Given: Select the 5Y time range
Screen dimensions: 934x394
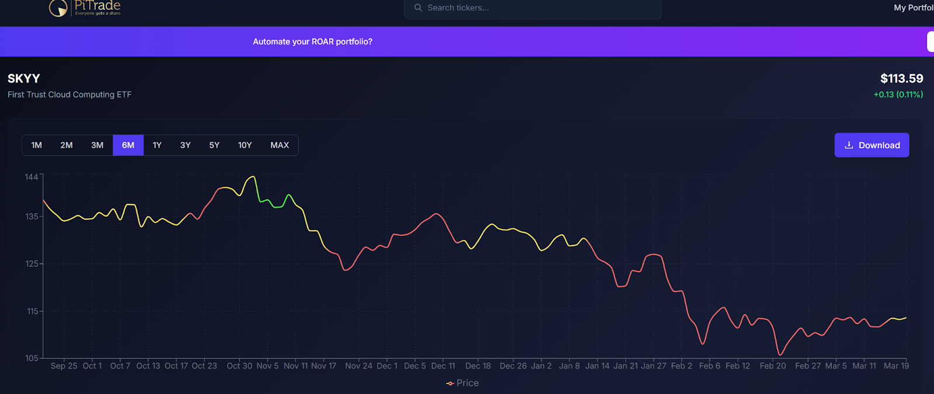Looking at the screenshot, I should point(214,145).
